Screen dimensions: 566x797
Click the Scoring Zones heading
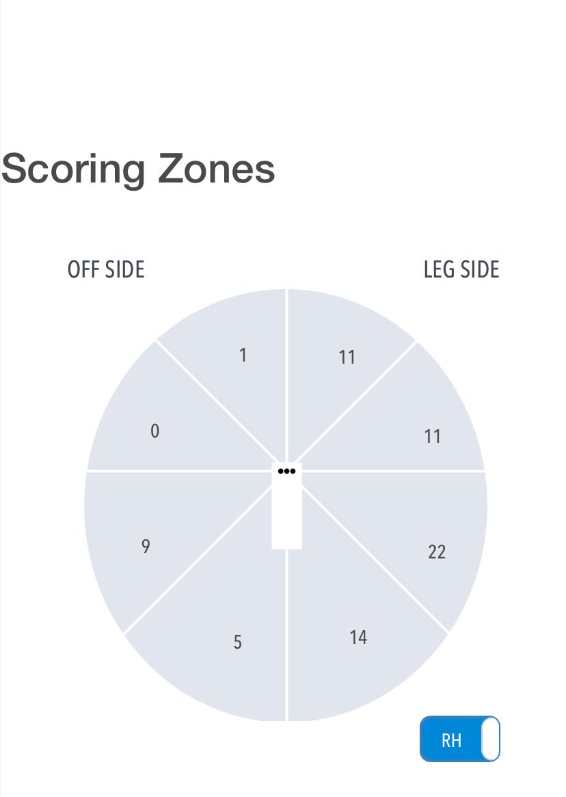tap(138, 168)
